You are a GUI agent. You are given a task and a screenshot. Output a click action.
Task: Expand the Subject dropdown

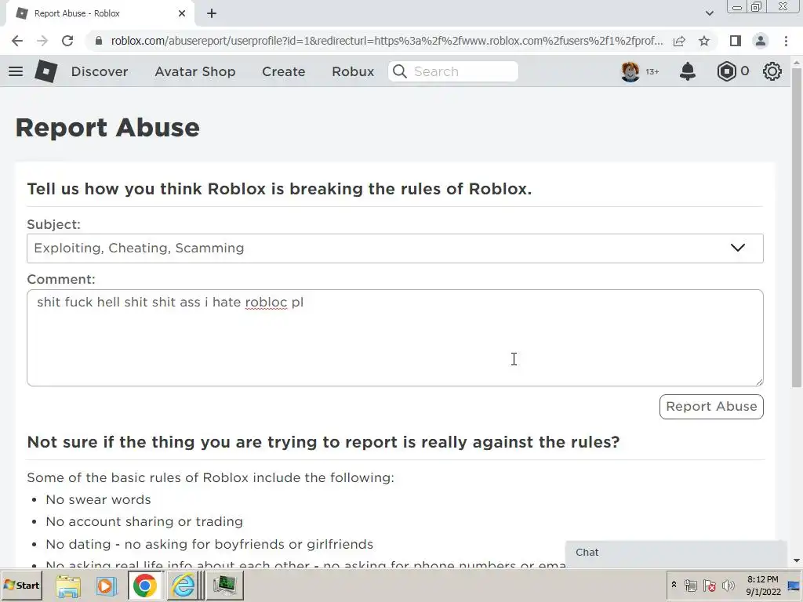(395, 248)
